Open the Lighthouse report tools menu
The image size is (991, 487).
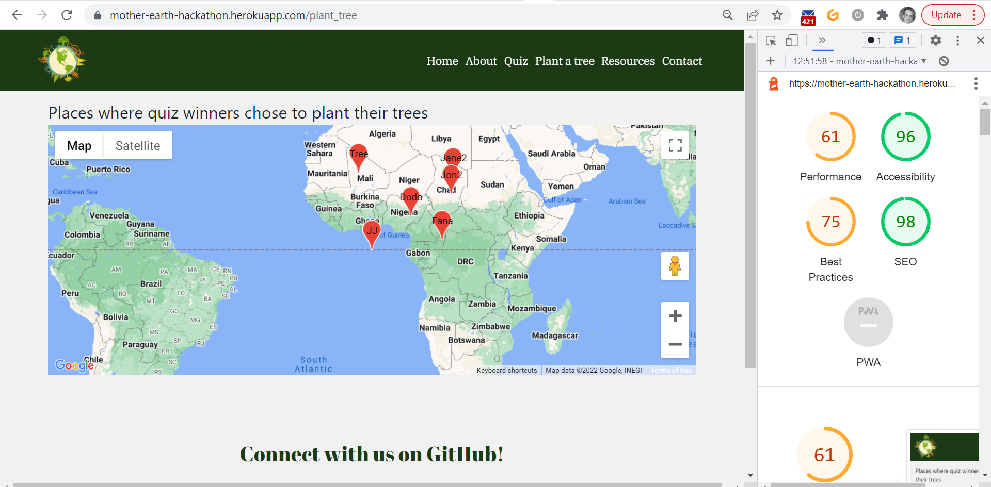point(976,83)
